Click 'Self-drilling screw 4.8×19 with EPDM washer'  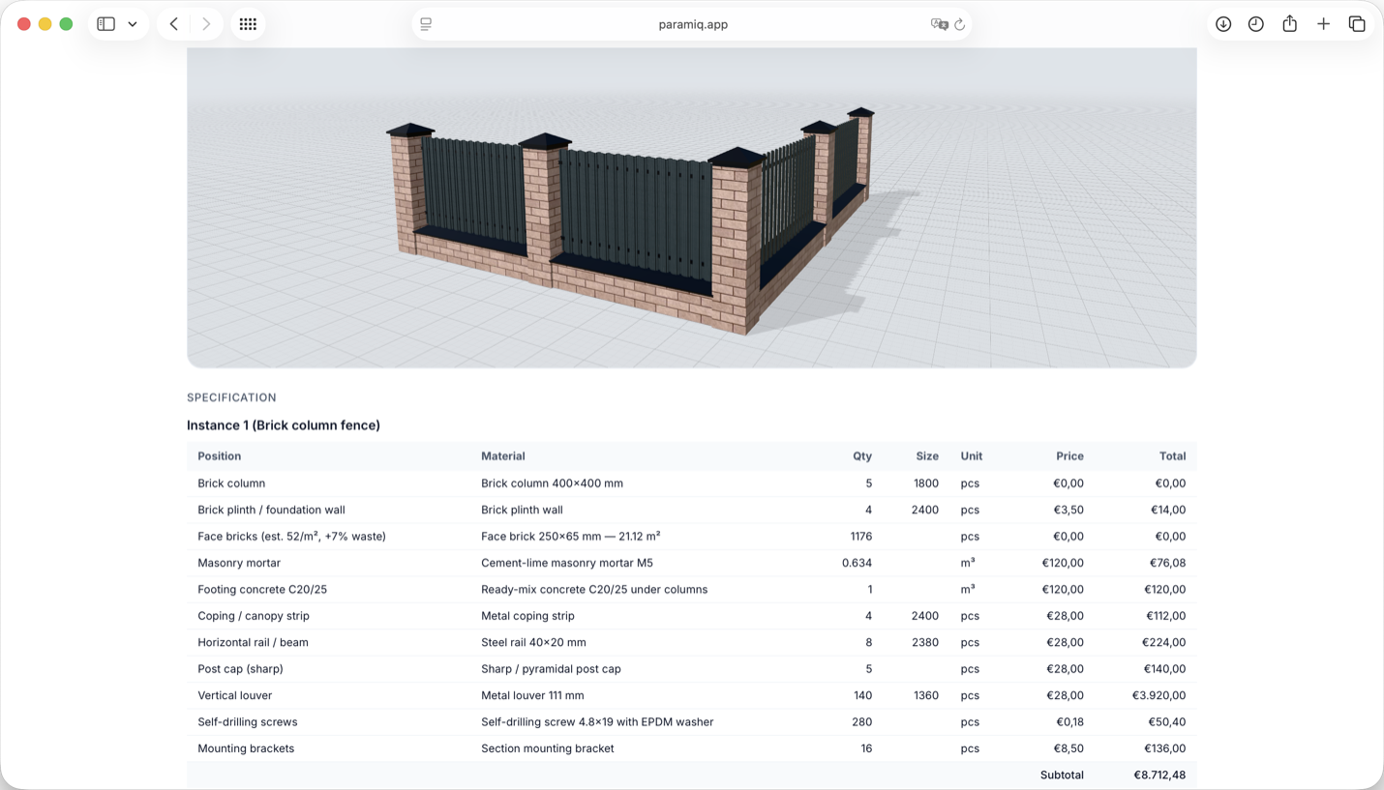tap(597, 722)
